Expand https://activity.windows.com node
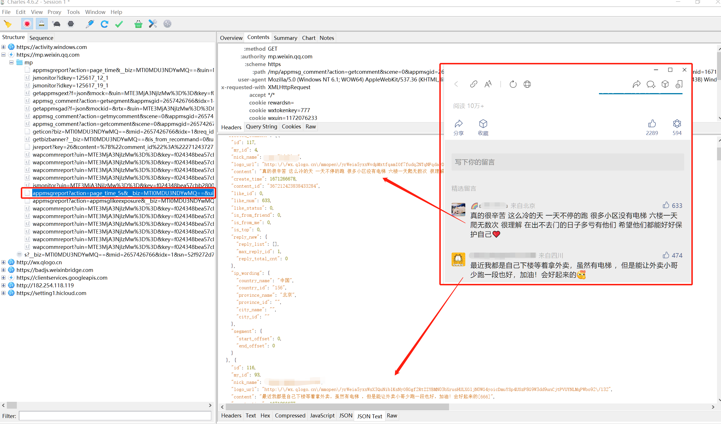Viewport: 721px width, 424px height. coord(3,47)
